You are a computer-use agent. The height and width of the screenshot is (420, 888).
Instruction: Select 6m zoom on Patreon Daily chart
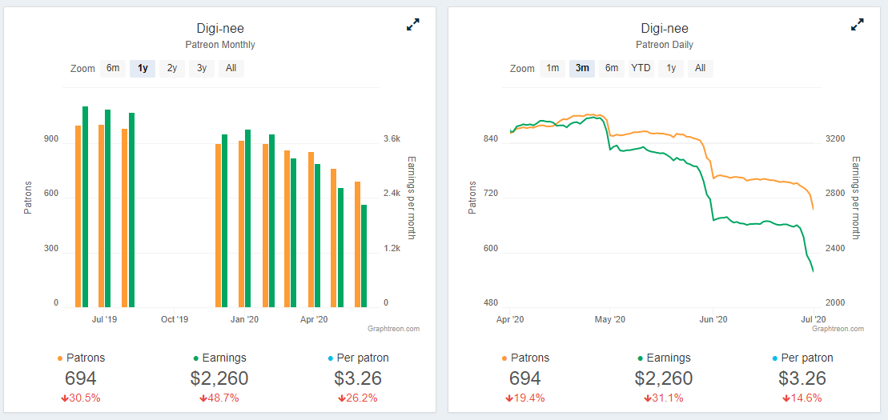(x=612, y=69)
